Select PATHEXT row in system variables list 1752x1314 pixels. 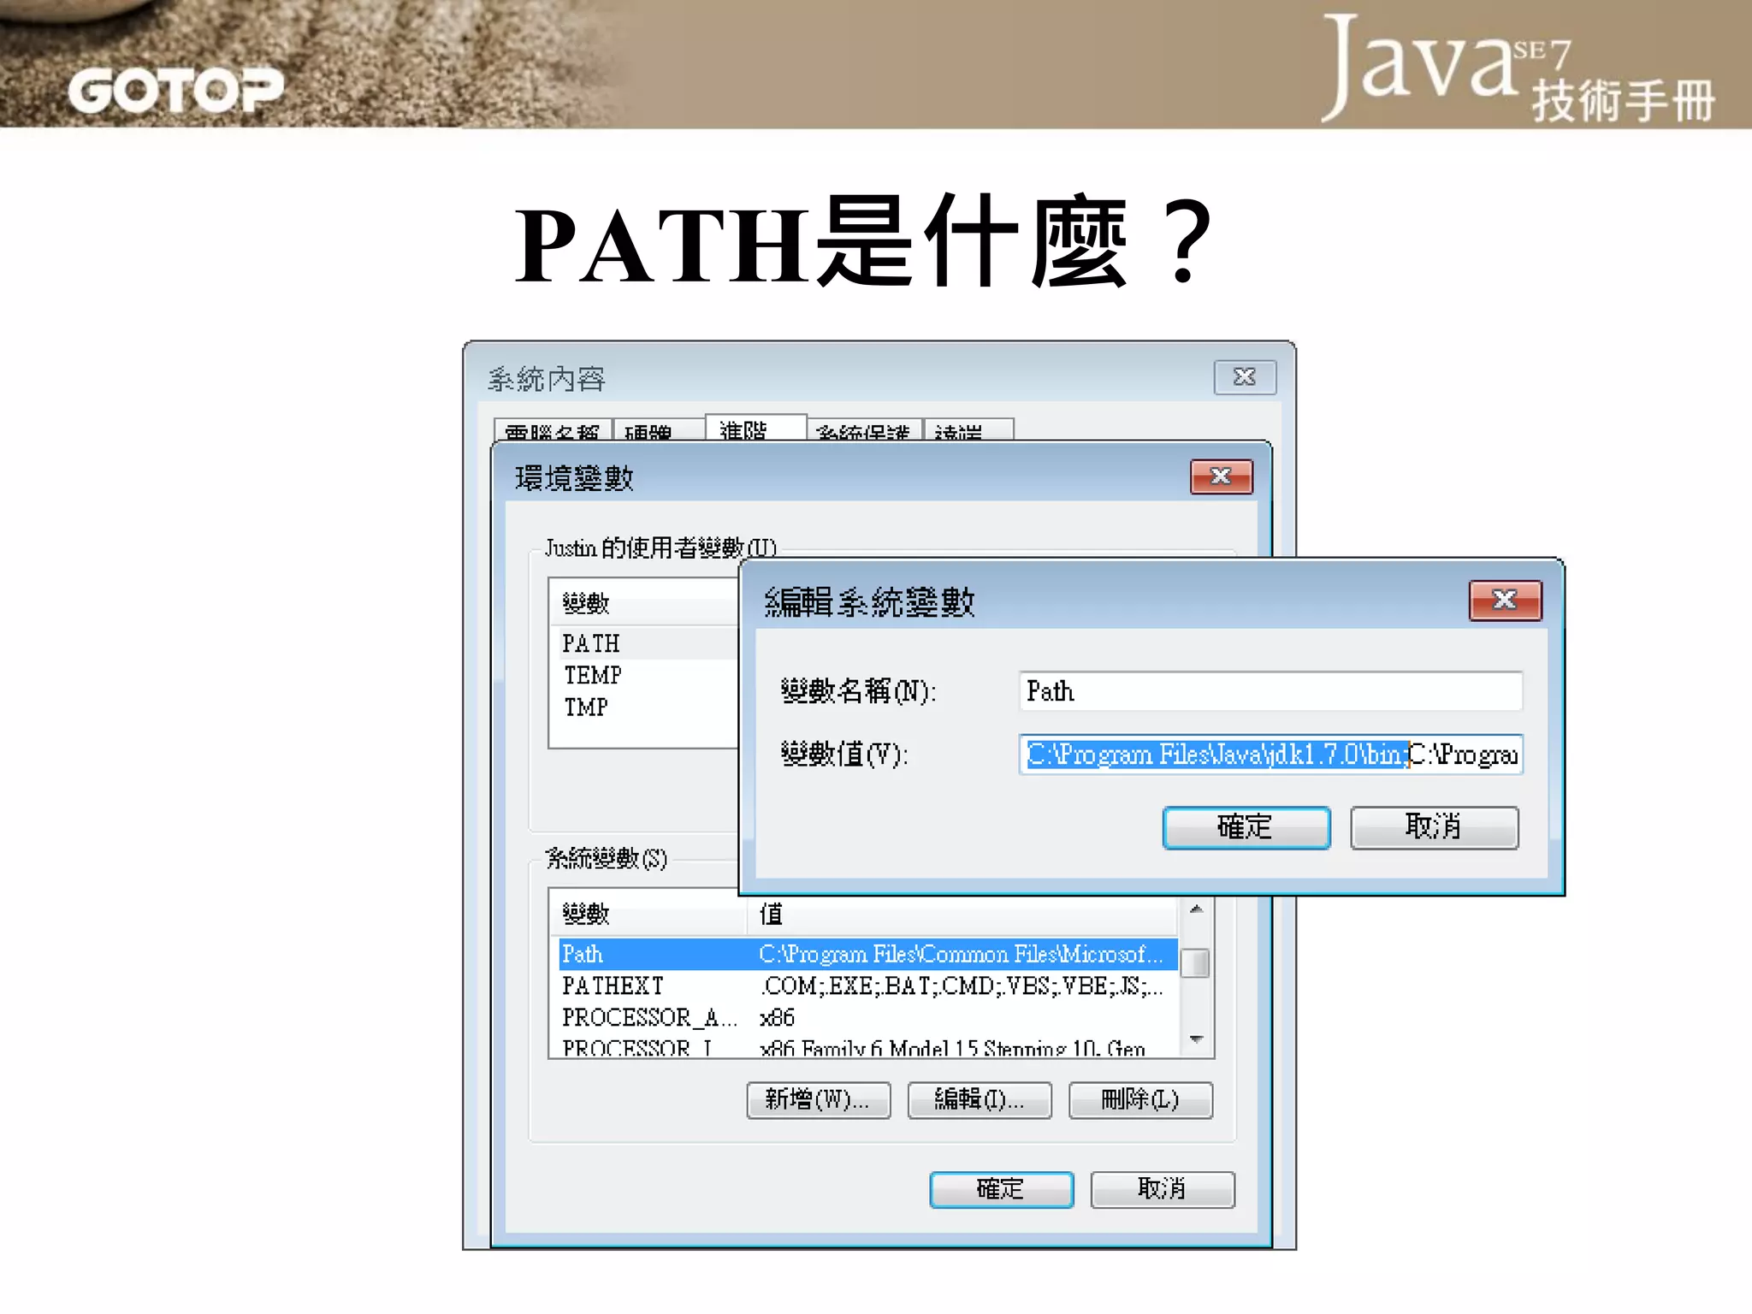(x=868, y=986)
